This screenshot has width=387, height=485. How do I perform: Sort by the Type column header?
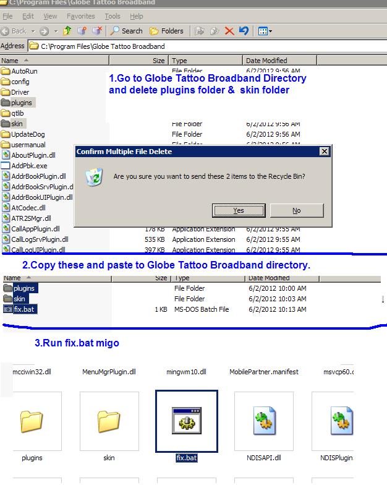[x=205, y=61]
